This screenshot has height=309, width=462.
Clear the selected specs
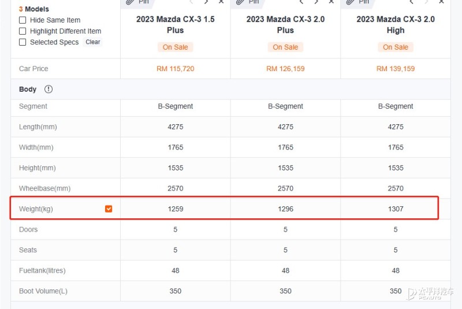(x=93, y=42)
